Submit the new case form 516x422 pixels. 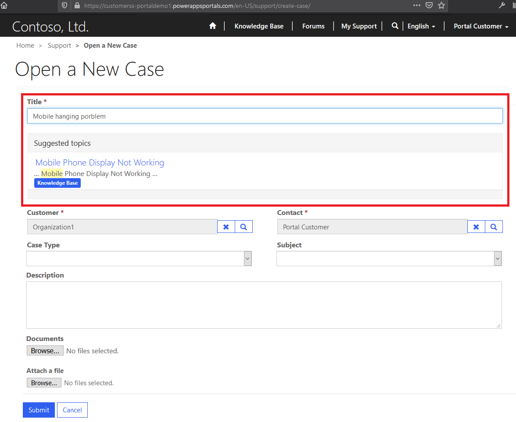39,410
